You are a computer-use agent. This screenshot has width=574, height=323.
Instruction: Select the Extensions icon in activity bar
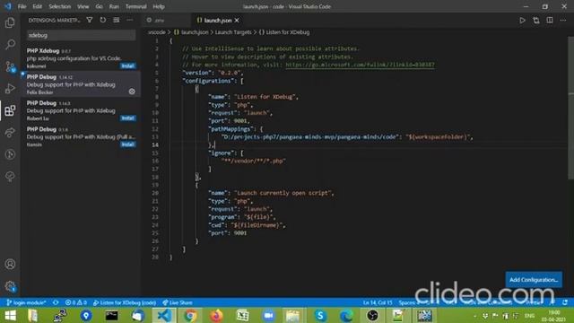tap(10, 110)
